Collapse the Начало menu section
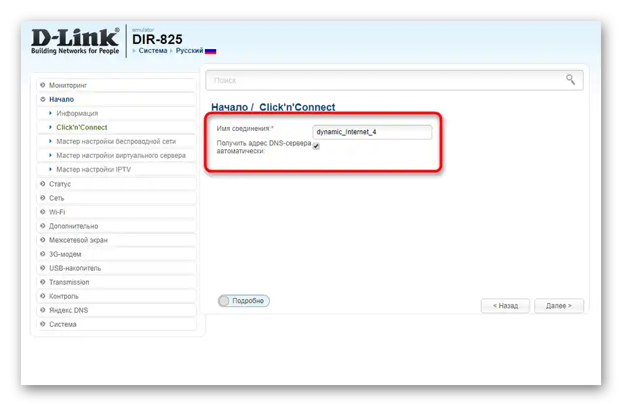This screenshot has width=622, height=406. point(117,100)
